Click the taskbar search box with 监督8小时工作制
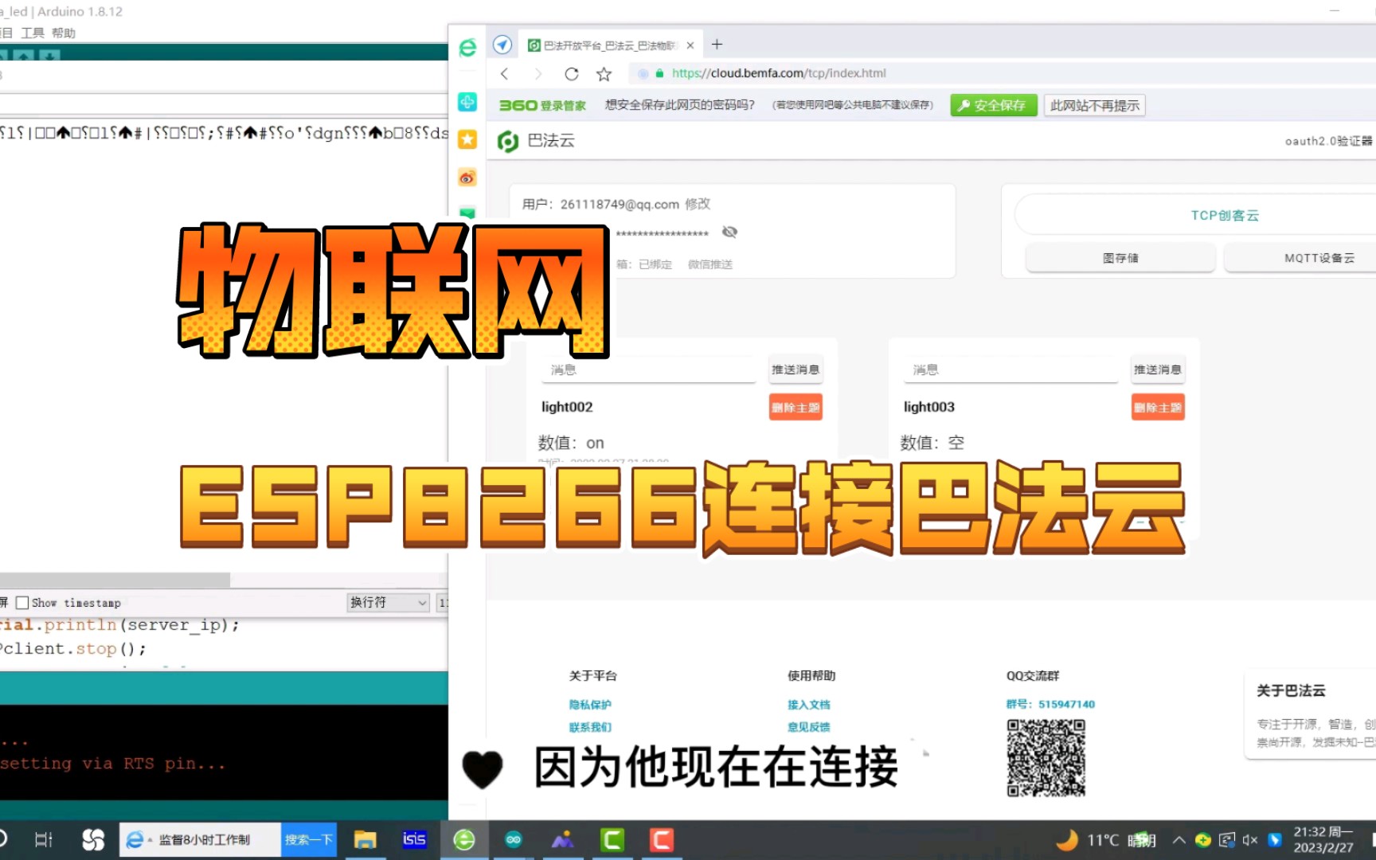The width and height of the screenshot is (1376, 860). (x=200, y=839)
